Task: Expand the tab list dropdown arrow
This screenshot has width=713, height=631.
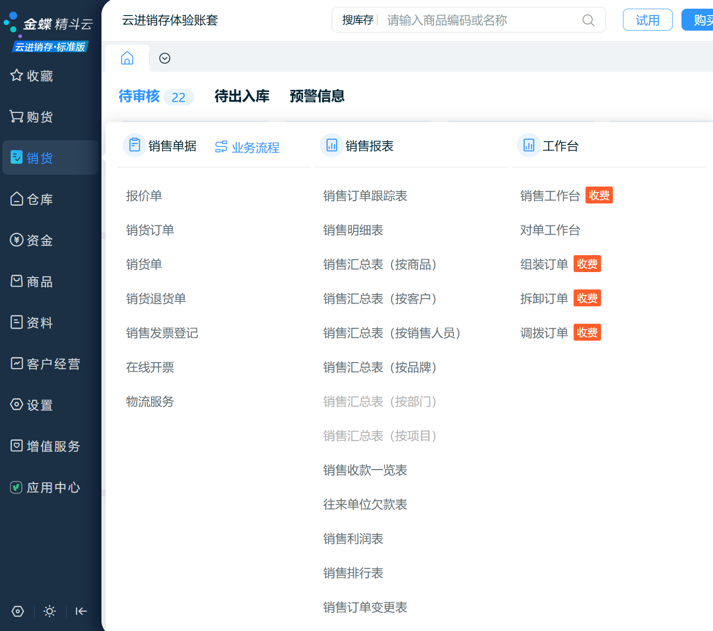Action: pos(165,58)
